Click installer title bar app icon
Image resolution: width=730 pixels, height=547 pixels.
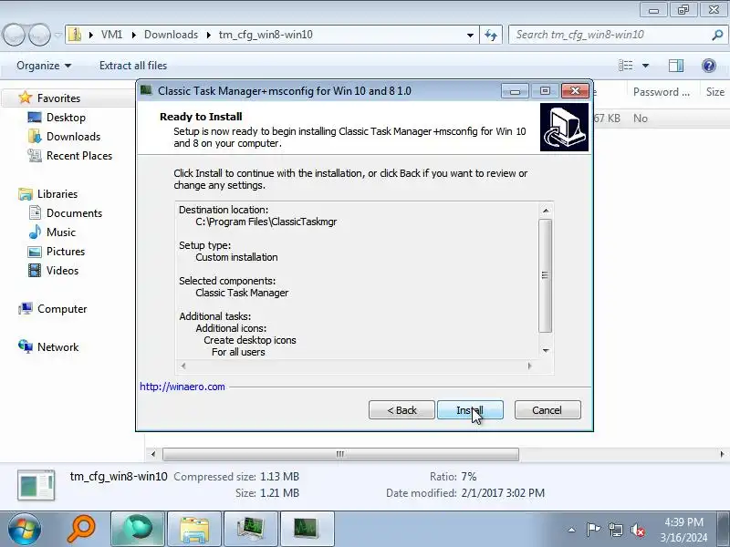point(147,90)
